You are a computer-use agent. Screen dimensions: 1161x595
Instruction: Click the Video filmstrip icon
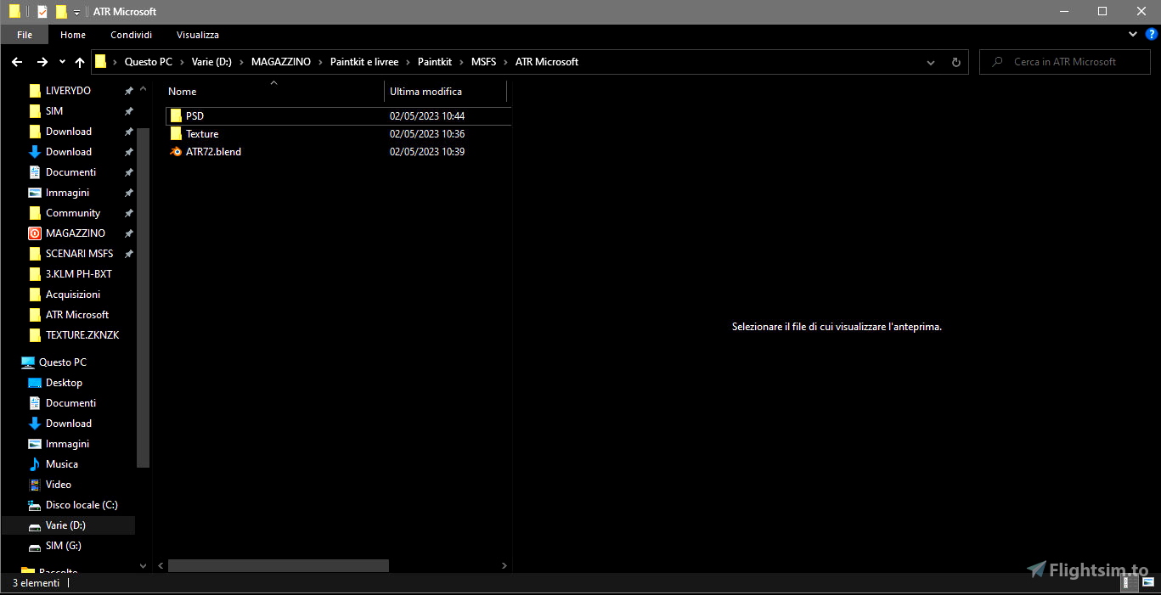click(x=35, y=485)
